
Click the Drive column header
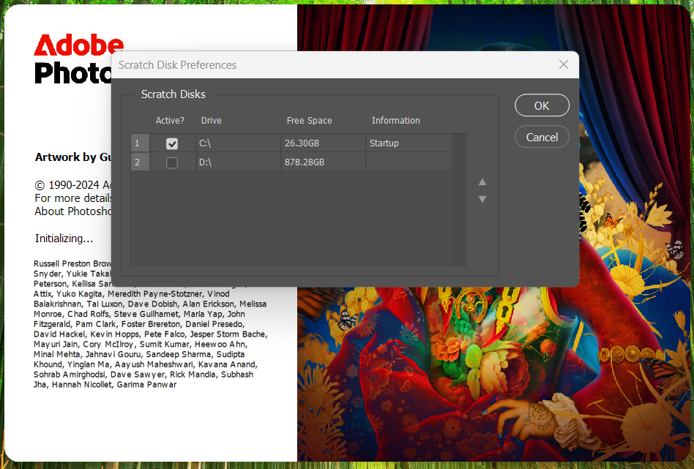[x=211, y=120]
